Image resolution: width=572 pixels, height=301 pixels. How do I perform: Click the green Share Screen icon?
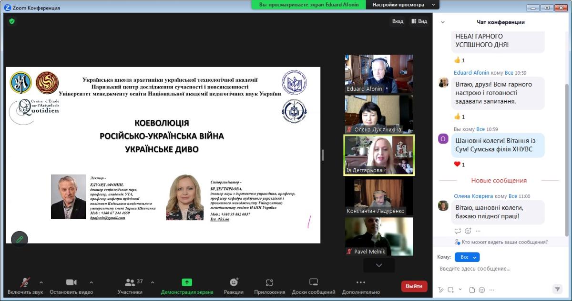[187, 282]
